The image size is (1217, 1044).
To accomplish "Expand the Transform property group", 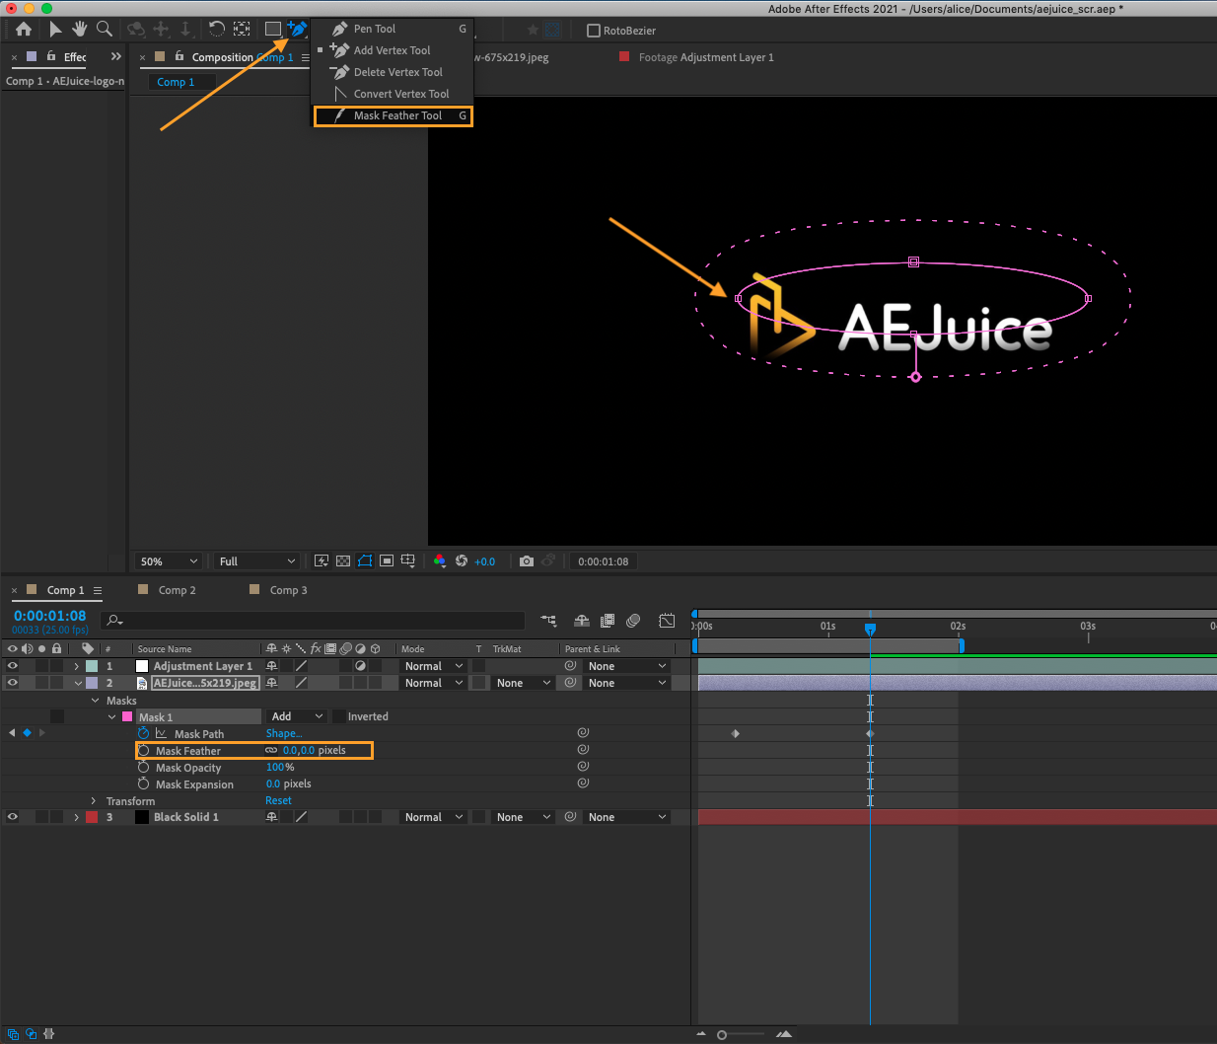I will pos(94,801).
